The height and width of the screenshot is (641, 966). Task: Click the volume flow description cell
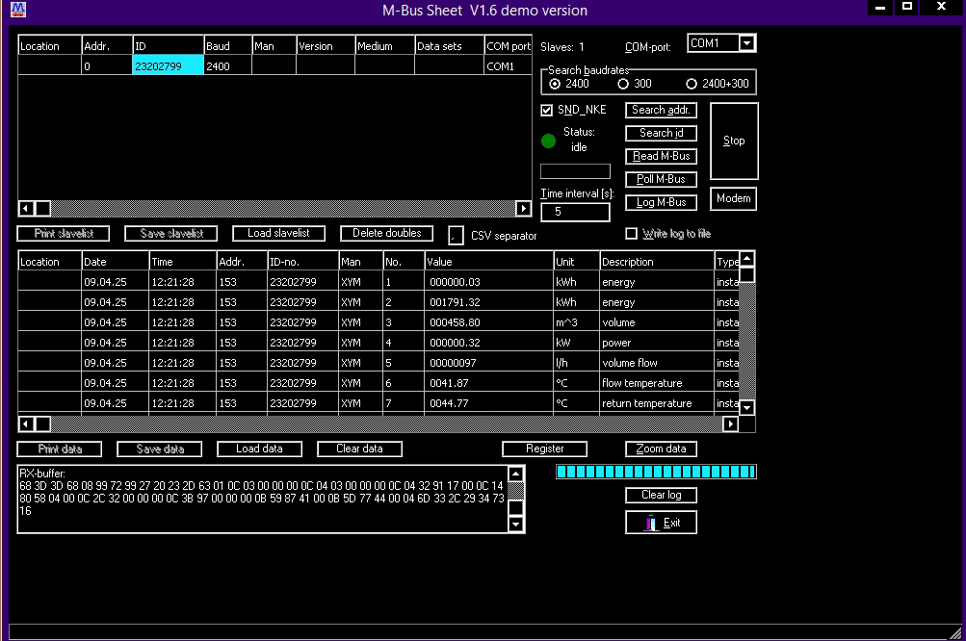tap(657, 363)
